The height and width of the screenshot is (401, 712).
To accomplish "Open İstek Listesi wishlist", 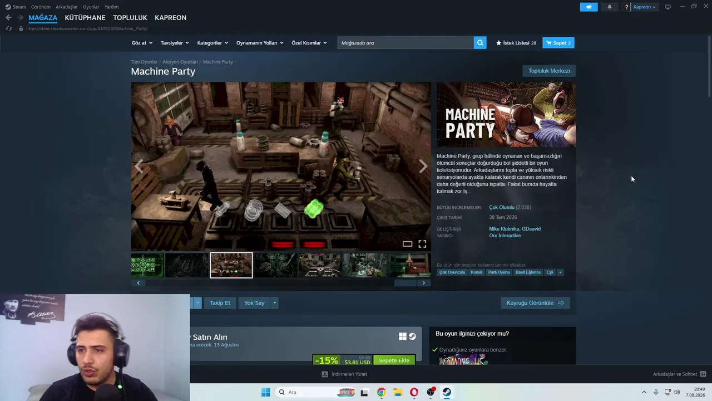I will pos(516,43).
